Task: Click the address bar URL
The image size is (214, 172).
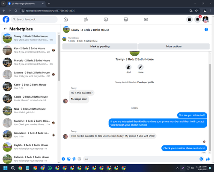Action: [51, 11]
